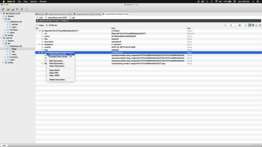Expand the articles collection node
The image size is (262, 147).
click(x=7, y=24)
